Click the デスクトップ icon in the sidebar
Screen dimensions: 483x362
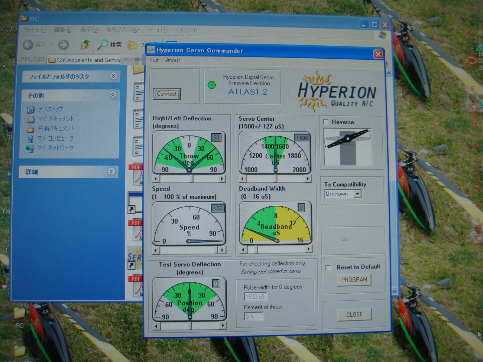click(31, 110)
